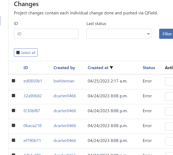Open the Last status dropdown
The image size is (173, 155).
point(119,34)
